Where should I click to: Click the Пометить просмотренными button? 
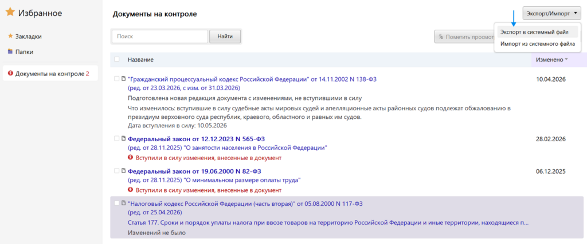pos(464,37)
